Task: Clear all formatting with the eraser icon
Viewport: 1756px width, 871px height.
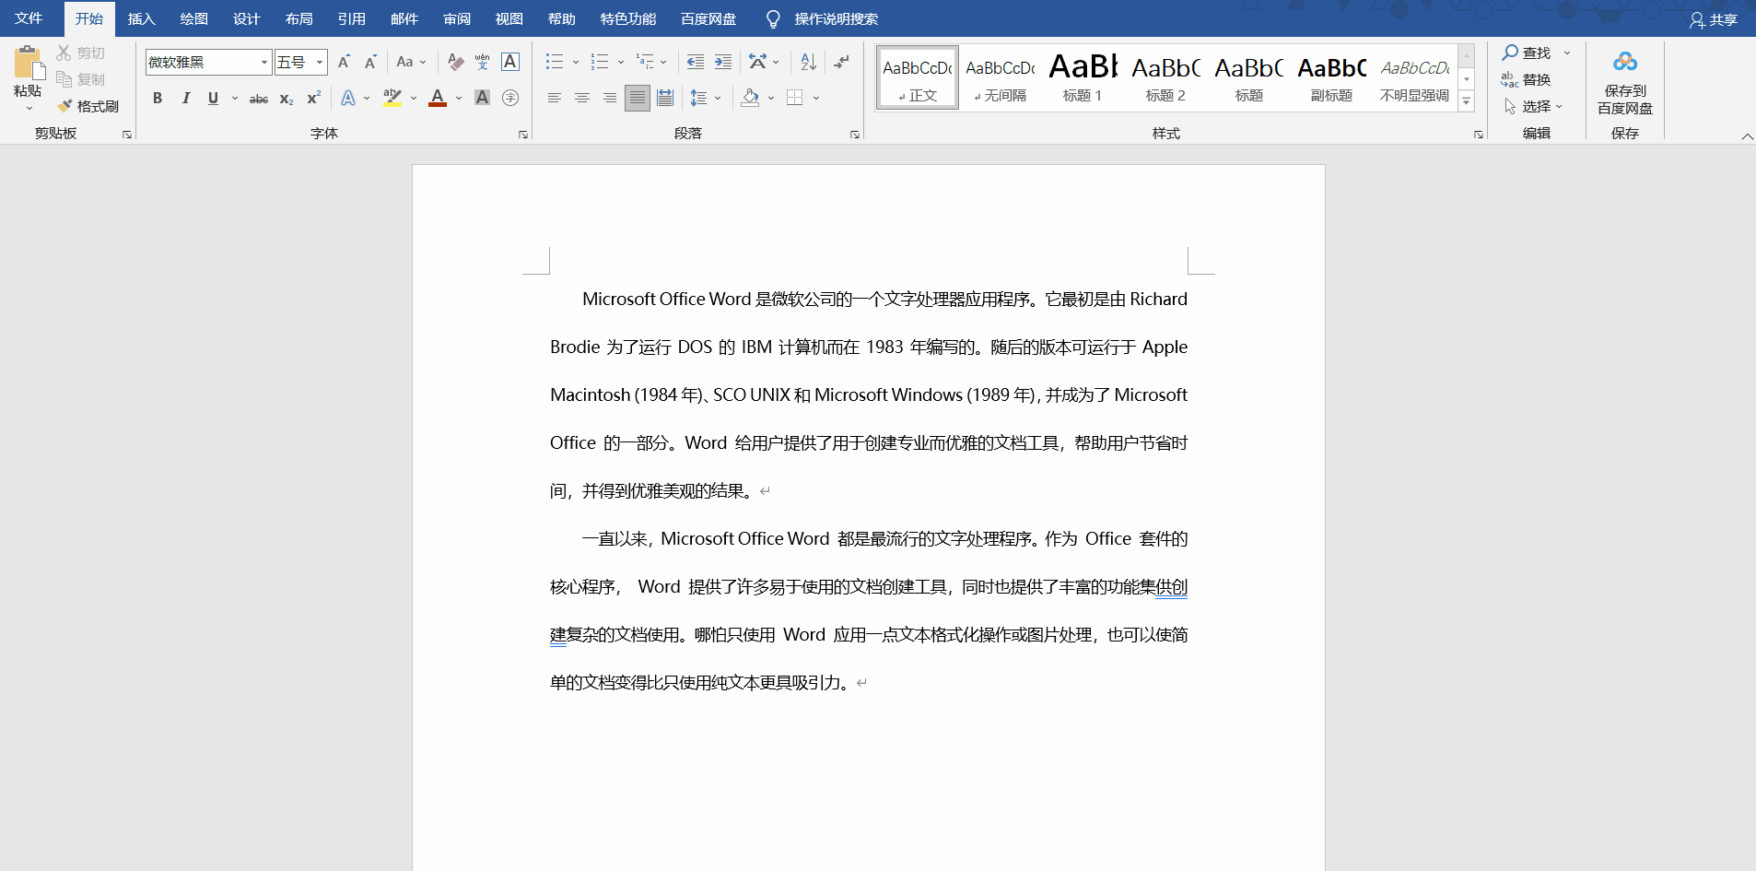Action: [455, 62]
